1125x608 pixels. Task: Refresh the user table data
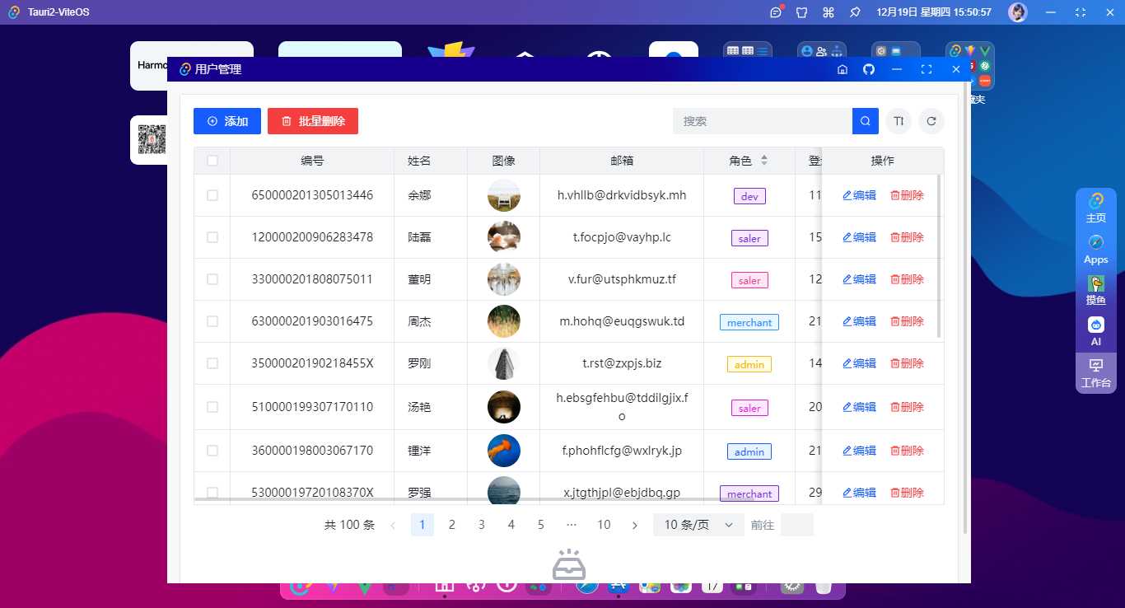coord(931,121)
